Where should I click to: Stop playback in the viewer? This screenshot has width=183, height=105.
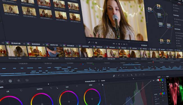(119, 44)
